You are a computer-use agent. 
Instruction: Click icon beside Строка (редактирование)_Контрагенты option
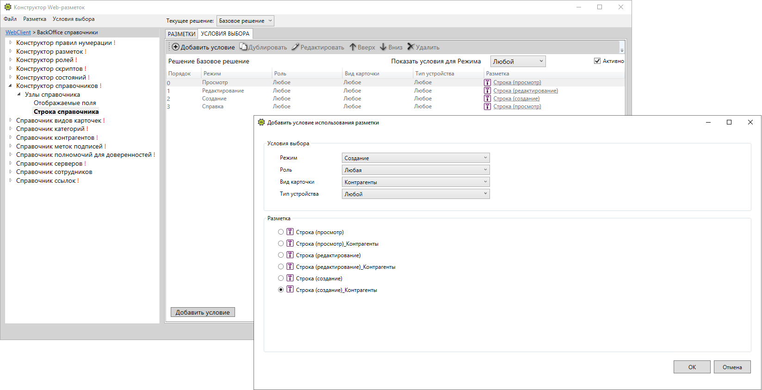(290, 266)
